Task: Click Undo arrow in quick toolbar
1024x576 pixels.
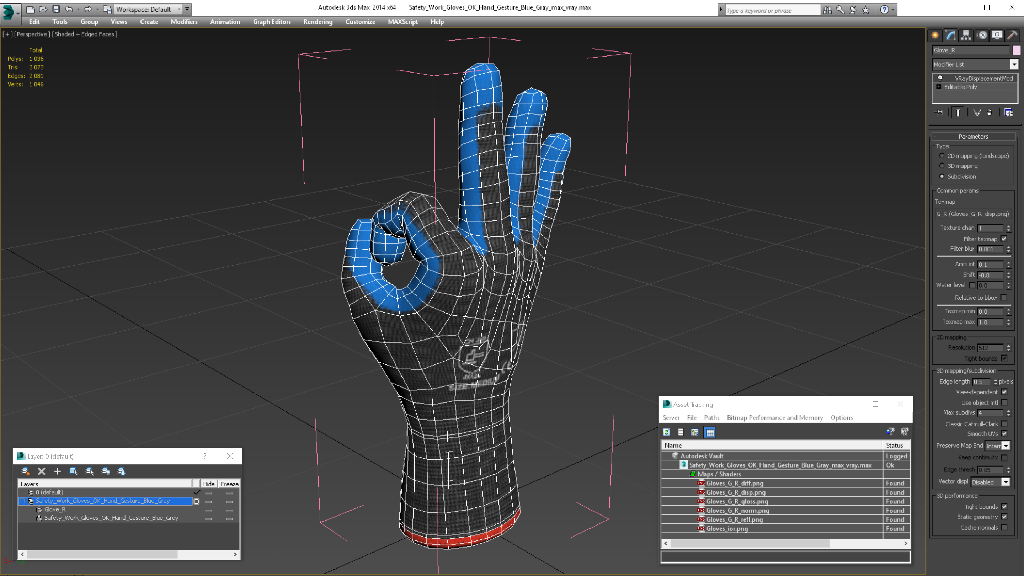Action: click(69, 9)
